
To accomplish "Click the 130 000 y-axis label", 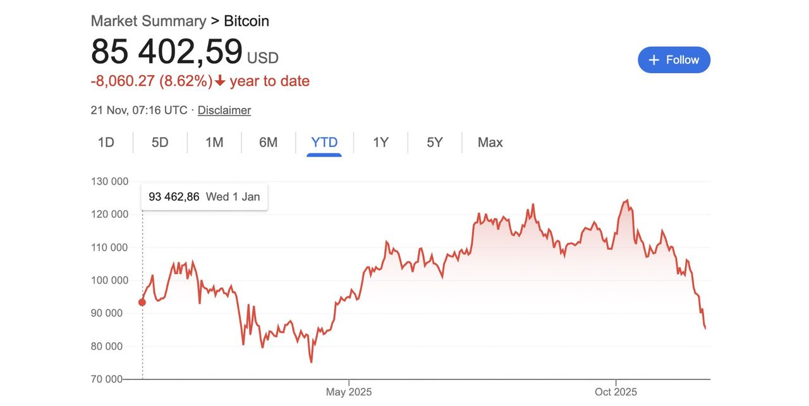I will pos(109,181).
